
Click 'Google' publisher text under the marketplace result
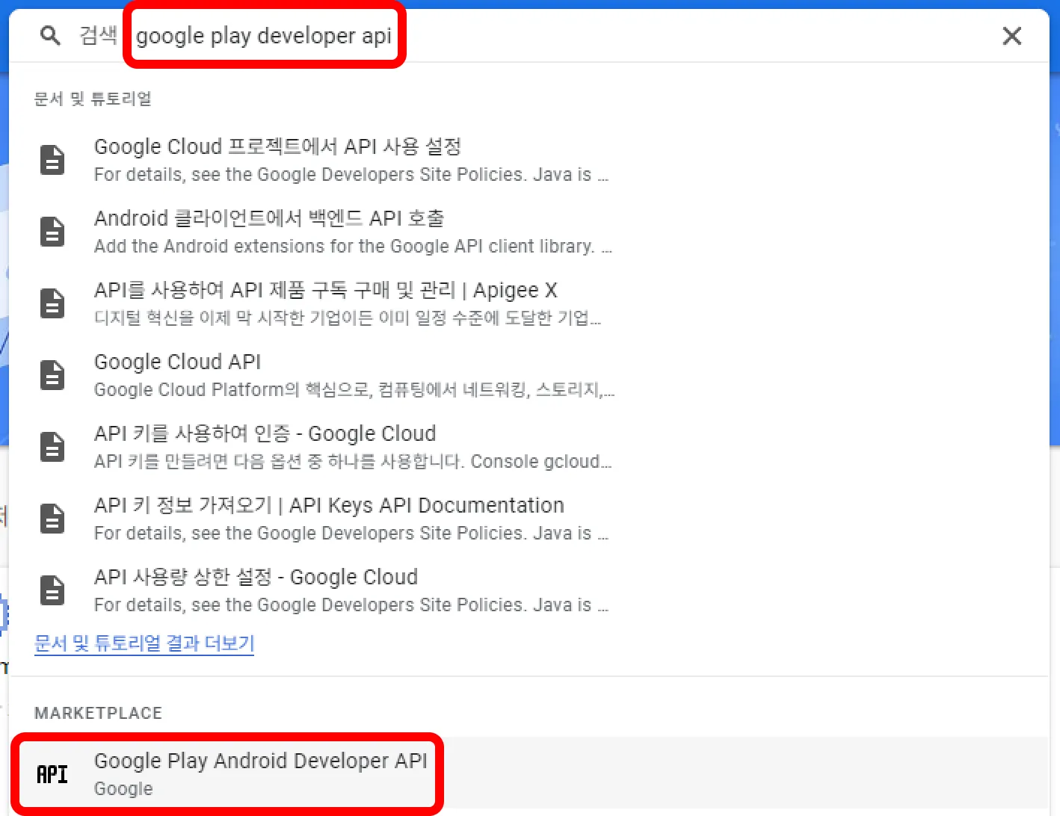pyautogui.click(x=123, y=789)
